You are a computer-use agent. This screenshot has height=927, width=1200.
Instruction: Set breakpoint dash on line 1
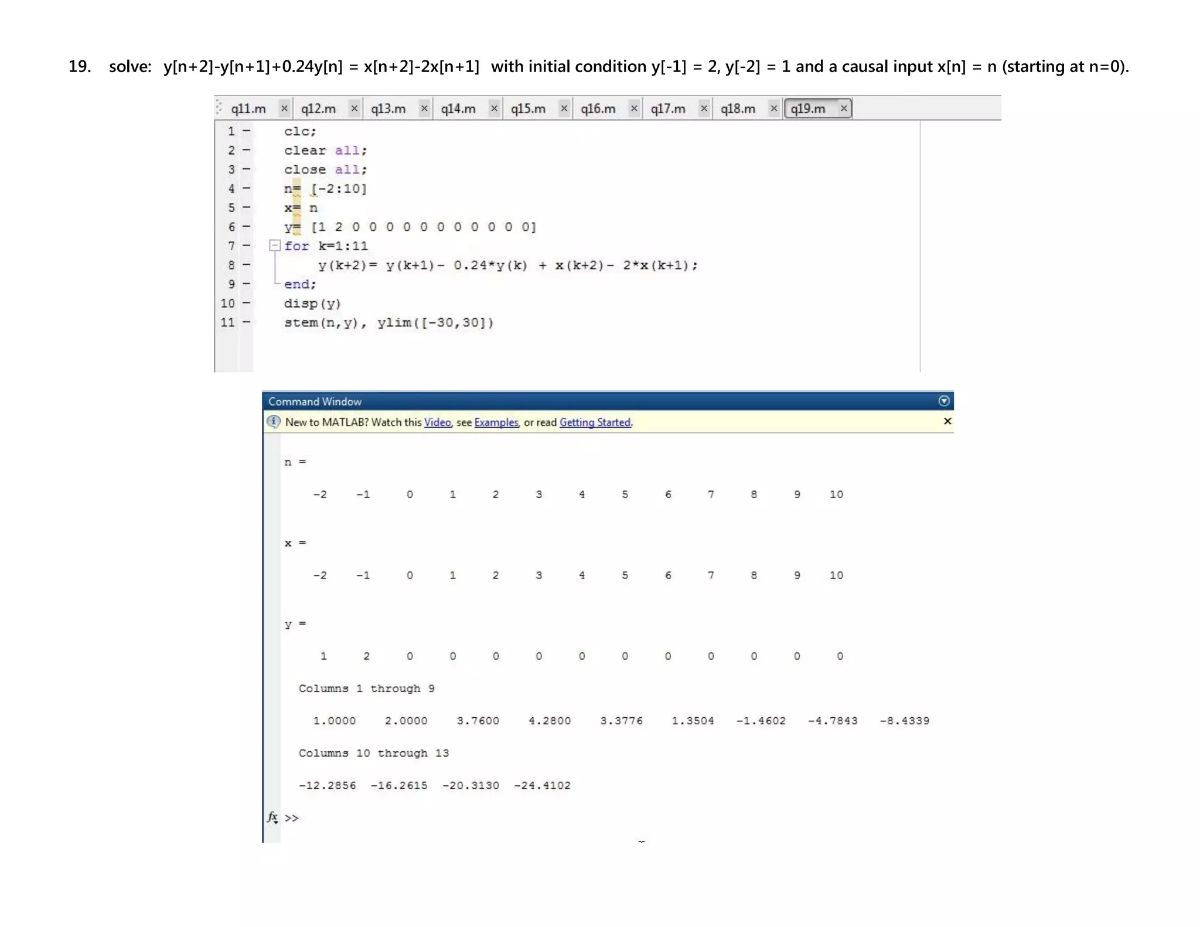[x=247, y=131]
